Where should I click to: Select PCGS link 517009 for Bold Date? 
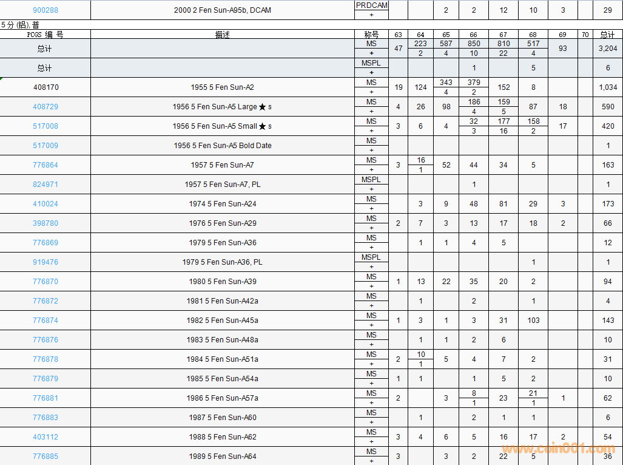(45, 146)
